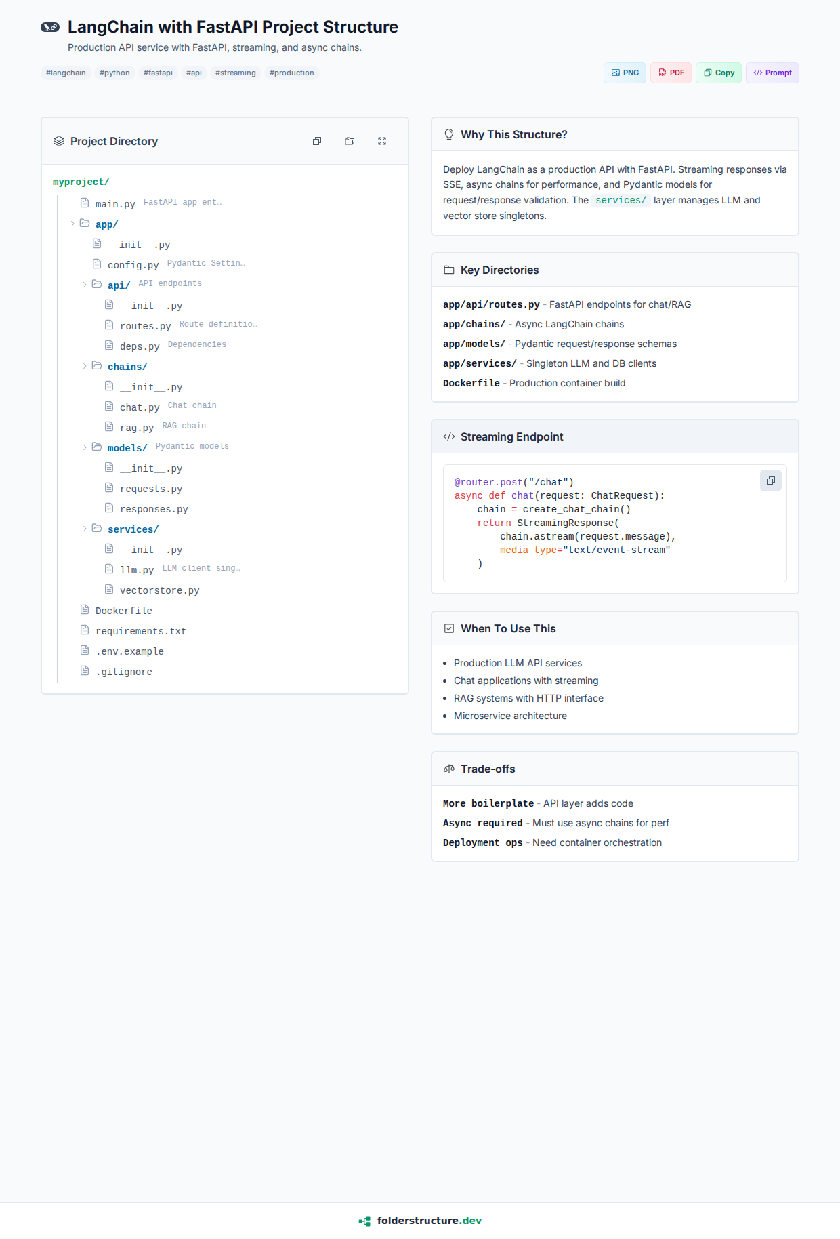Click the folderstructure.dev logo icon
The height and width of the screenshot is (1239, 840).
click(364, 1221)
